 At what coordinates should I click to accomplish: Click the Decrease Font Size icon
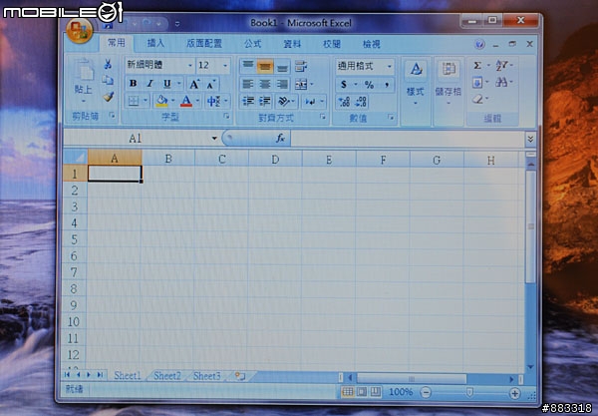(x=211, y=84)
